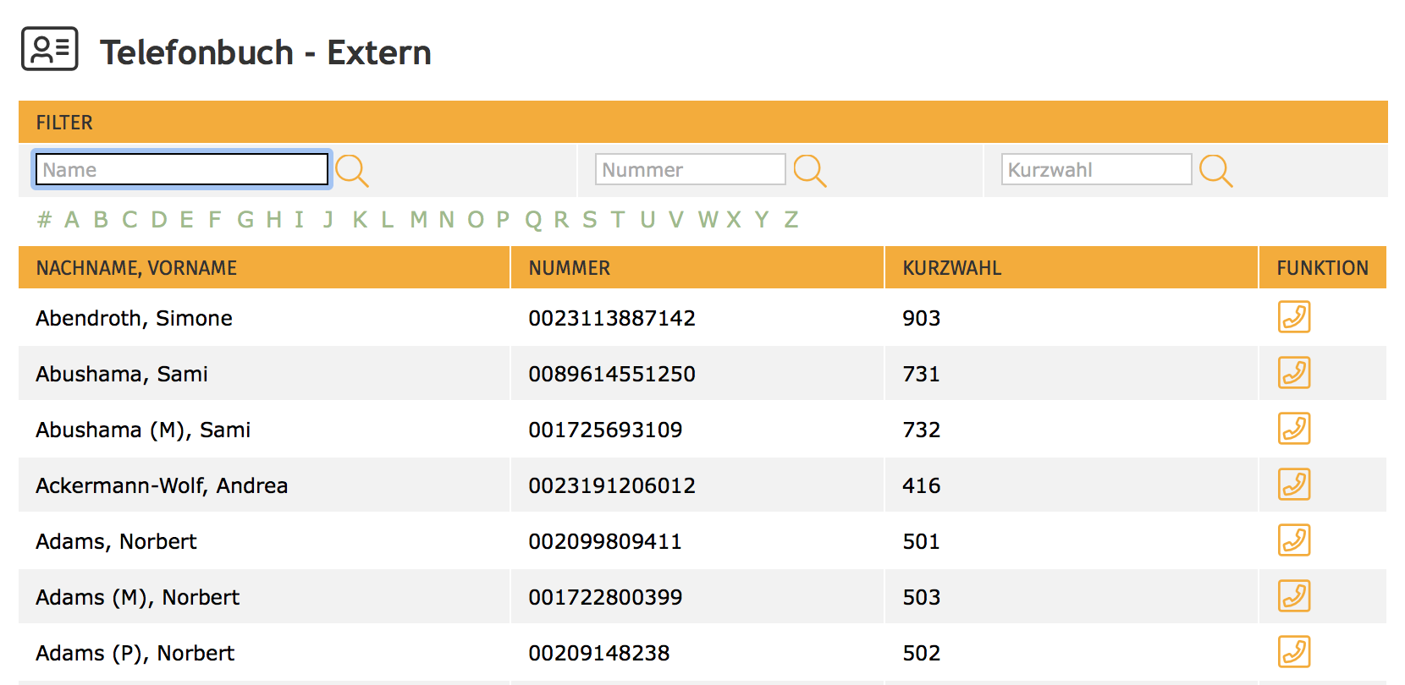Call Abushama (M), Sami via phone icon

pos(1293,429)
